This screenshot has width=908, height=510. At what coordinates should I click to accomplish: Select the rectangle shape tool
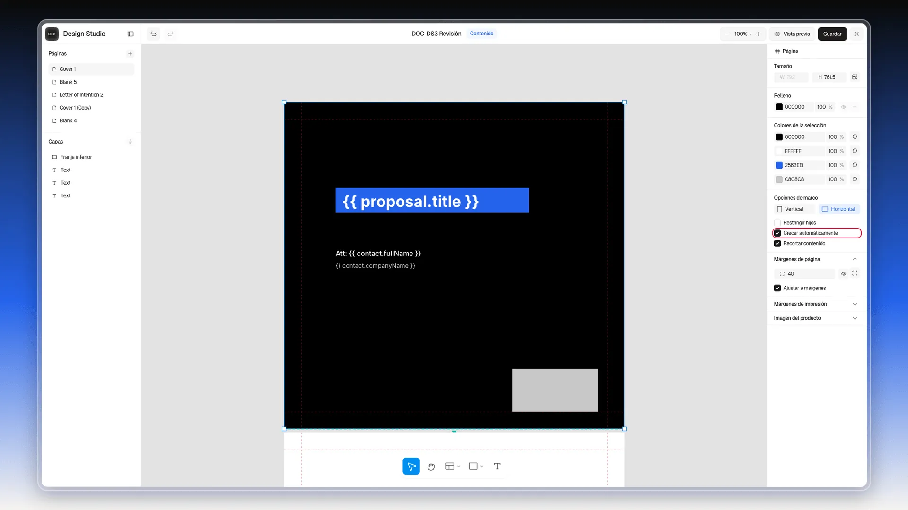(473, 467)
